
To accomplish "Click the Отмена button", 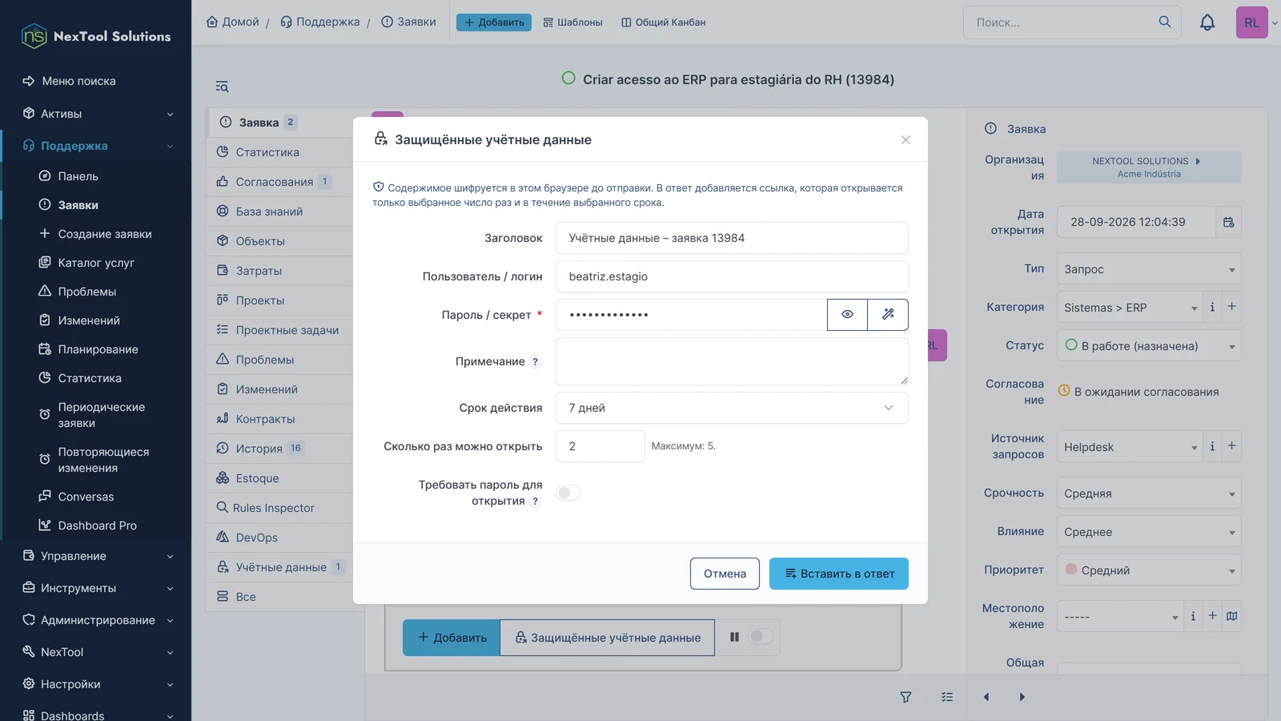I will coord(725,574).
